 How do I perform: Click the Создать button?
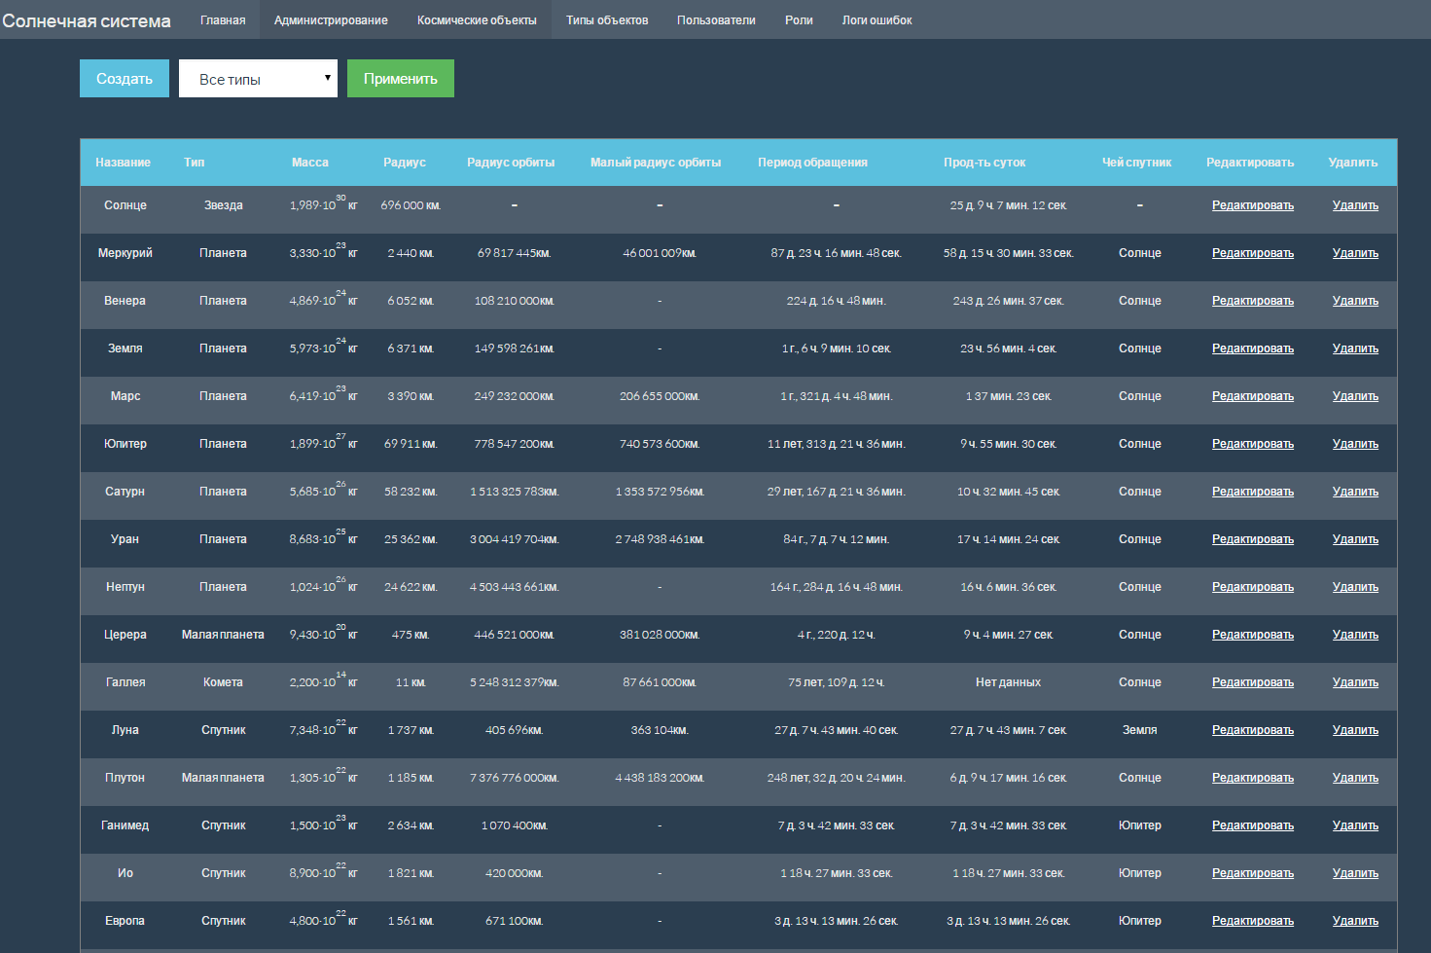click(125, 79)
